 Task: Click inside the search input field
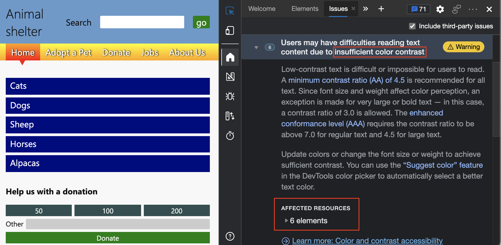[x=142, y=22]
